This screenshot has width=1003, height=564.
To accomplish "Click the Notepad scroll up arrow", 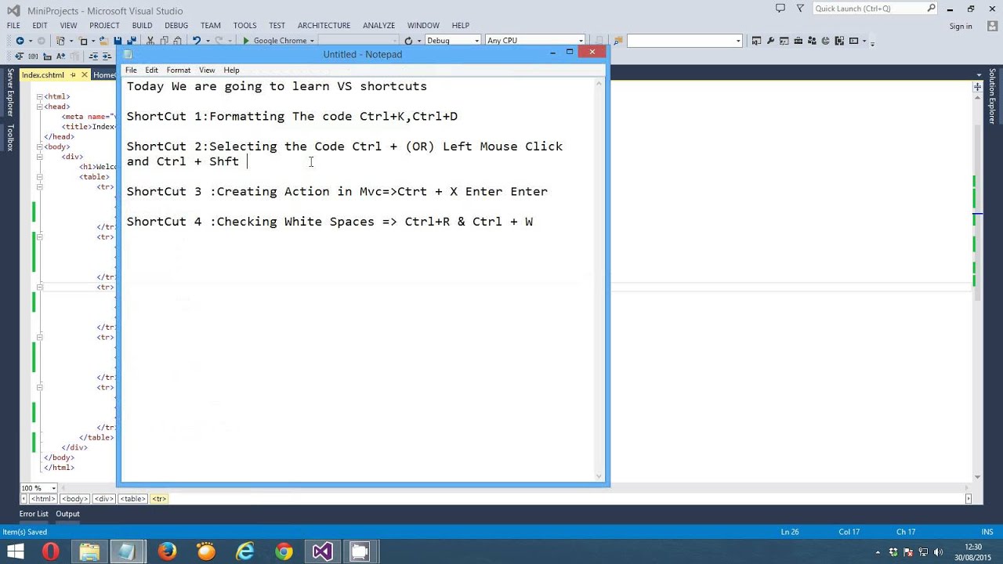I will pos(600,85).
